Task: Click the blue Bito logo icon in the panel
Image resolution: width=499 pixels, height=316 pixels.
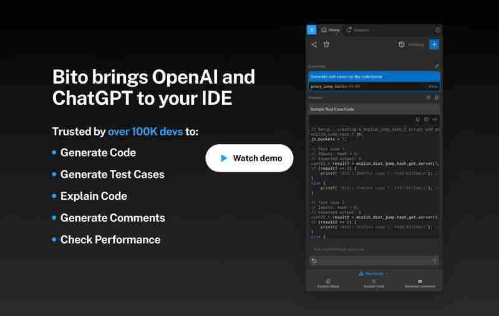Action: click(x=311, y=29)
